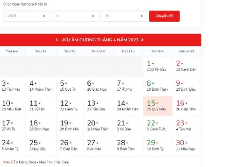Open the year dropdown showing 2023

pyautogui.click(x=26, y=16)
